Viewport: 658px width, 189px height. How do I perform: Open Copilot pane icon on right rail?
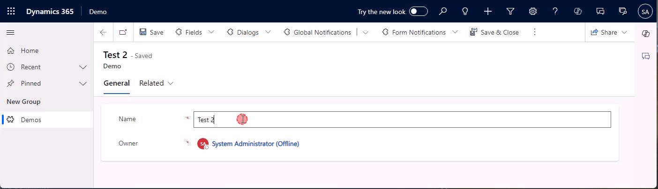646,33
